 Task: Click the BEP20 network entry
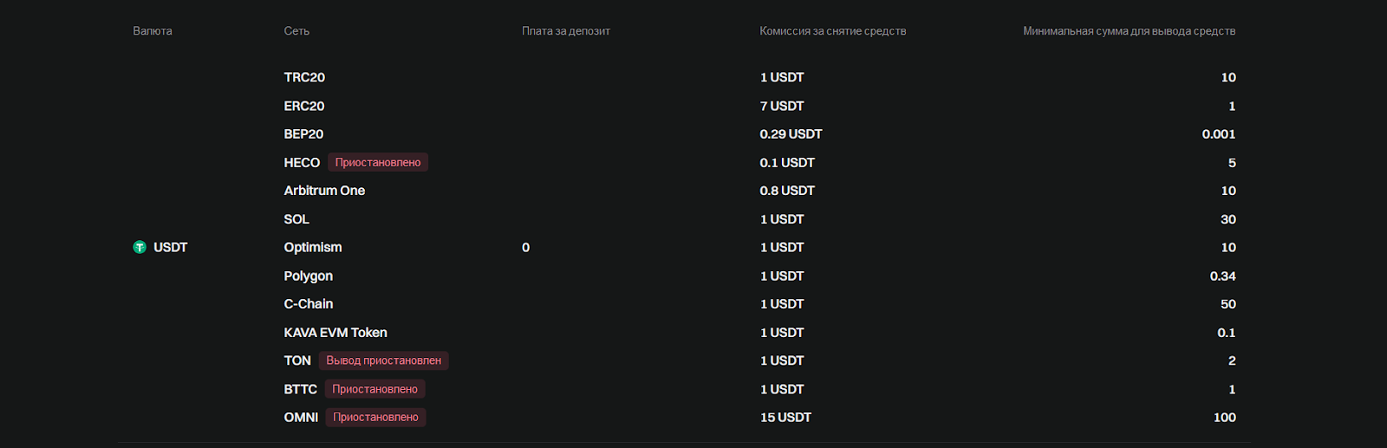coord(303,134)
